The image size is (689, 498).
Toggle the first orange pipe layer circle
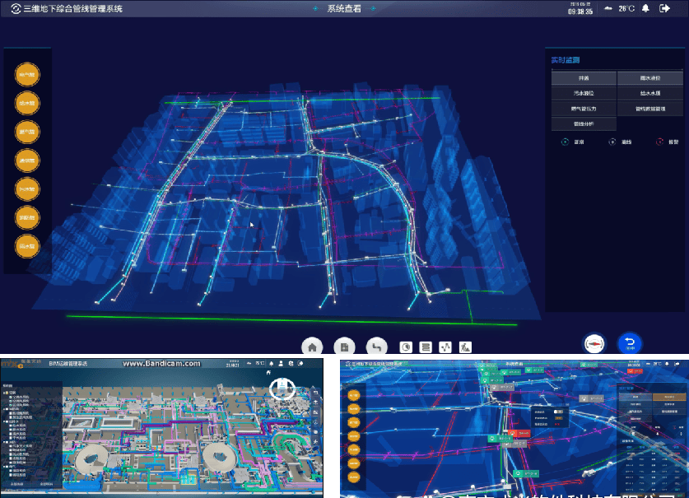[27, 75]
